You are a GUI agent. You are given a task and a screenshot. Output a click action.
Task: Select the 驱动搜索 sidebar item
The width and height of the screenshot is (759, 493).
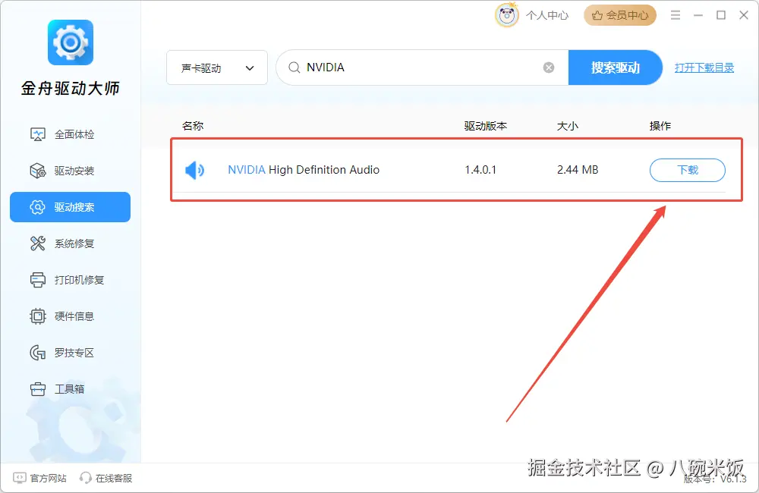[70, 207]
